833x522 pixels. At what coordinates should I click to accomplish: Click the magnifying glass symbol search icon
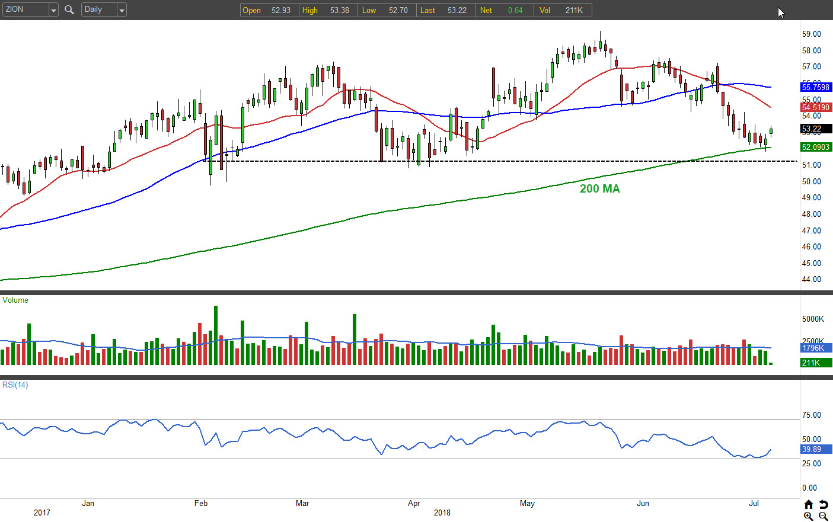point(69,9)
